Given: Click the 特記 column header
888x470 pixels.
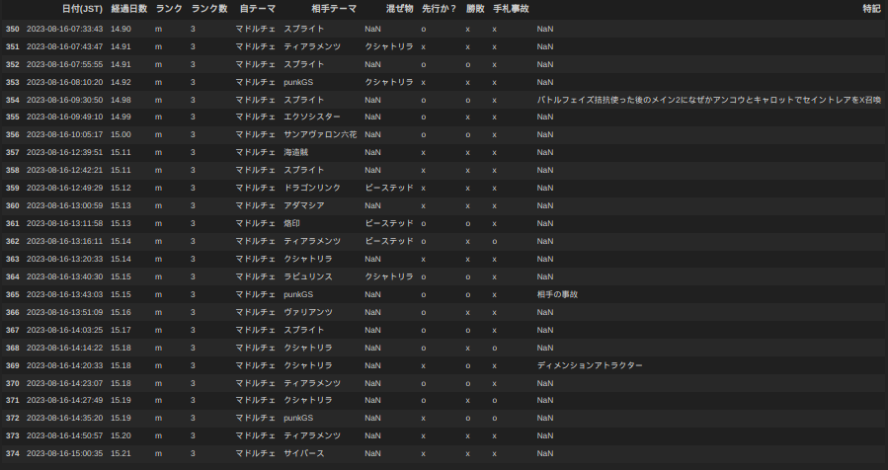Looking at the screenshot, I should click(x=871, y=9).
